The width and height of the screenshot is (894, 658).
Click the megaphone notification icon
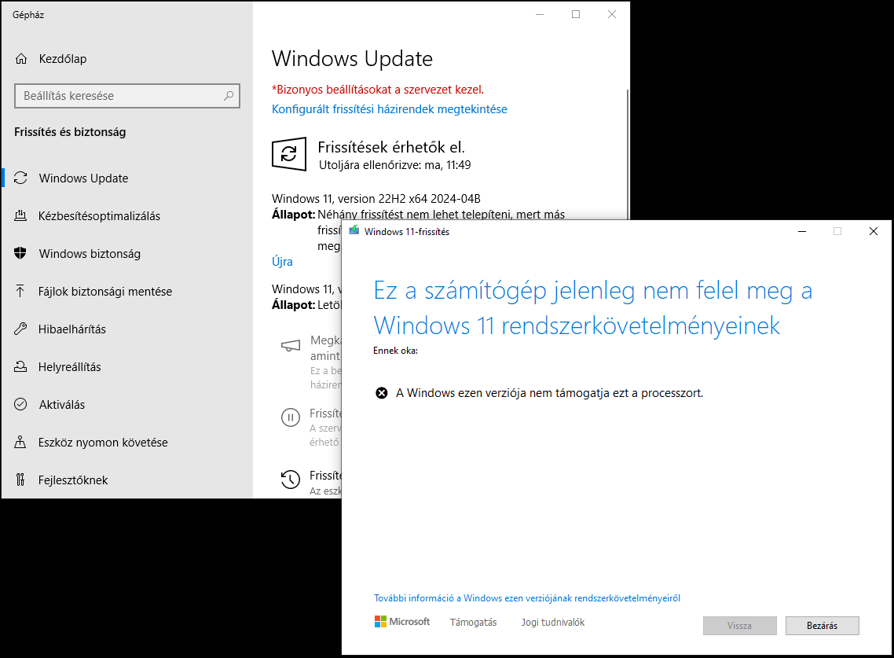[289, 346]
